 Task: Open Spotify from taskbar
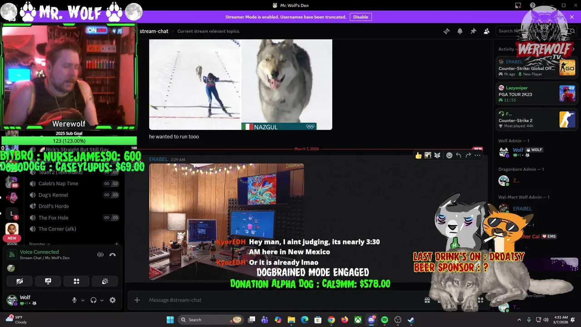point(384,320)
